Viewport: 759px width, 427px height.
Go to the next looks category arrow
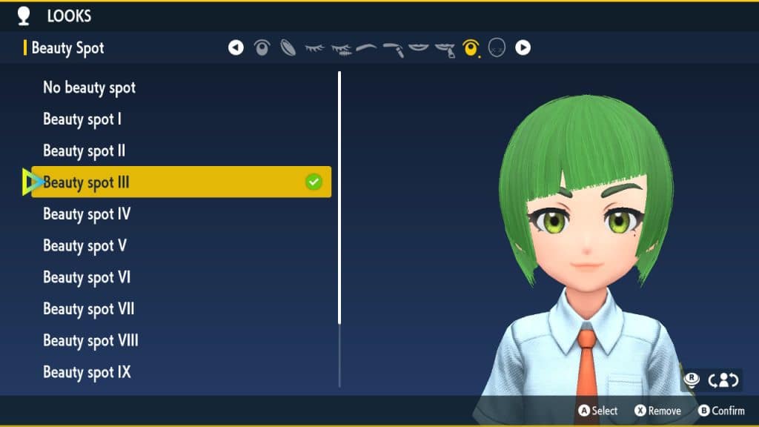point(523,47)
